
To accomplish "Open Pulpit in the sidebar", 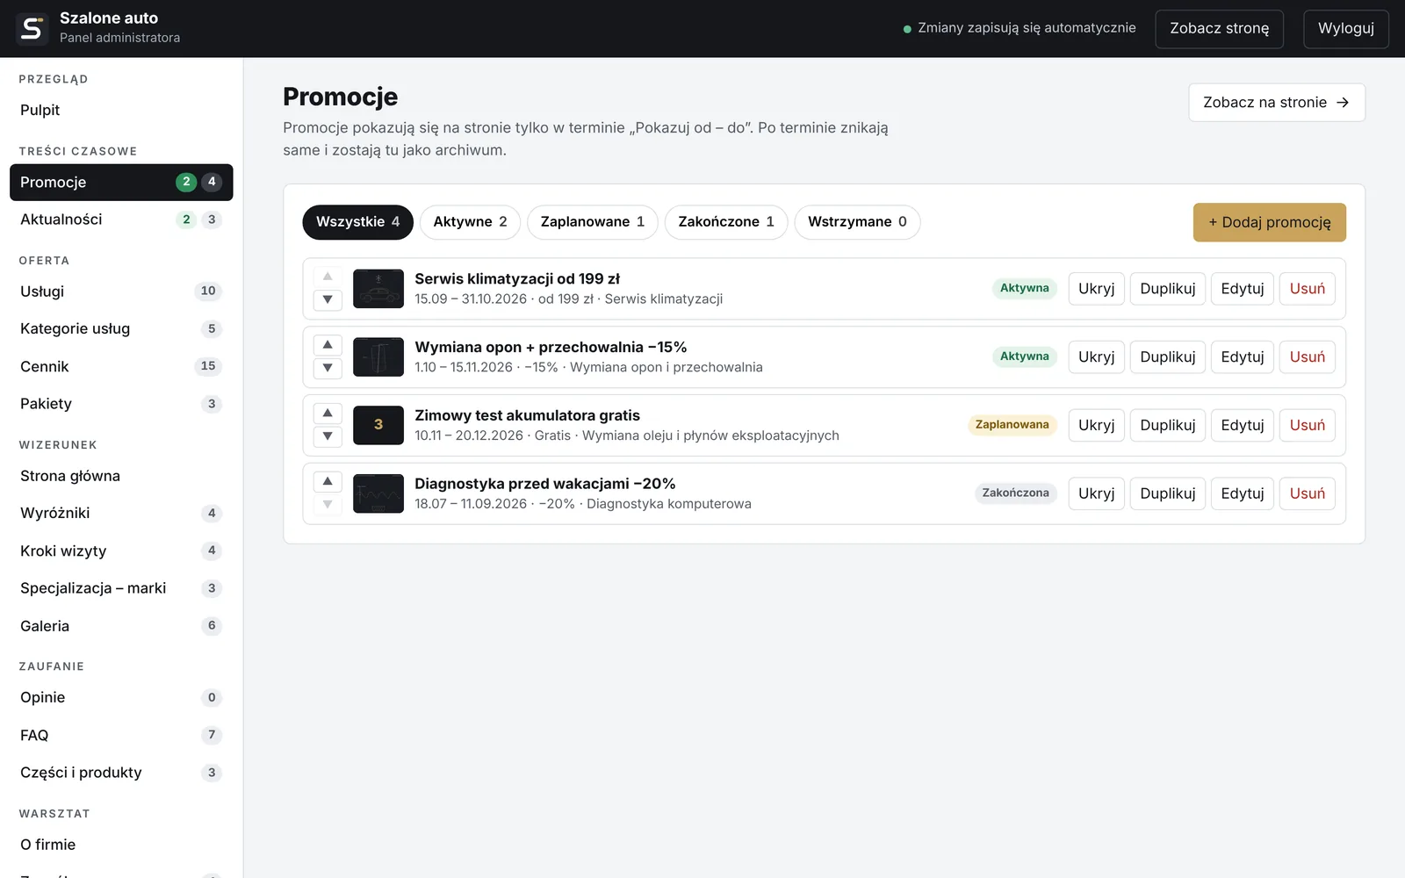I will [121, 110].
